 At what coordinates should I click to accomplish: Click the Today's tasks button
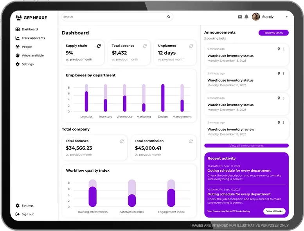[x=273, y=33]
